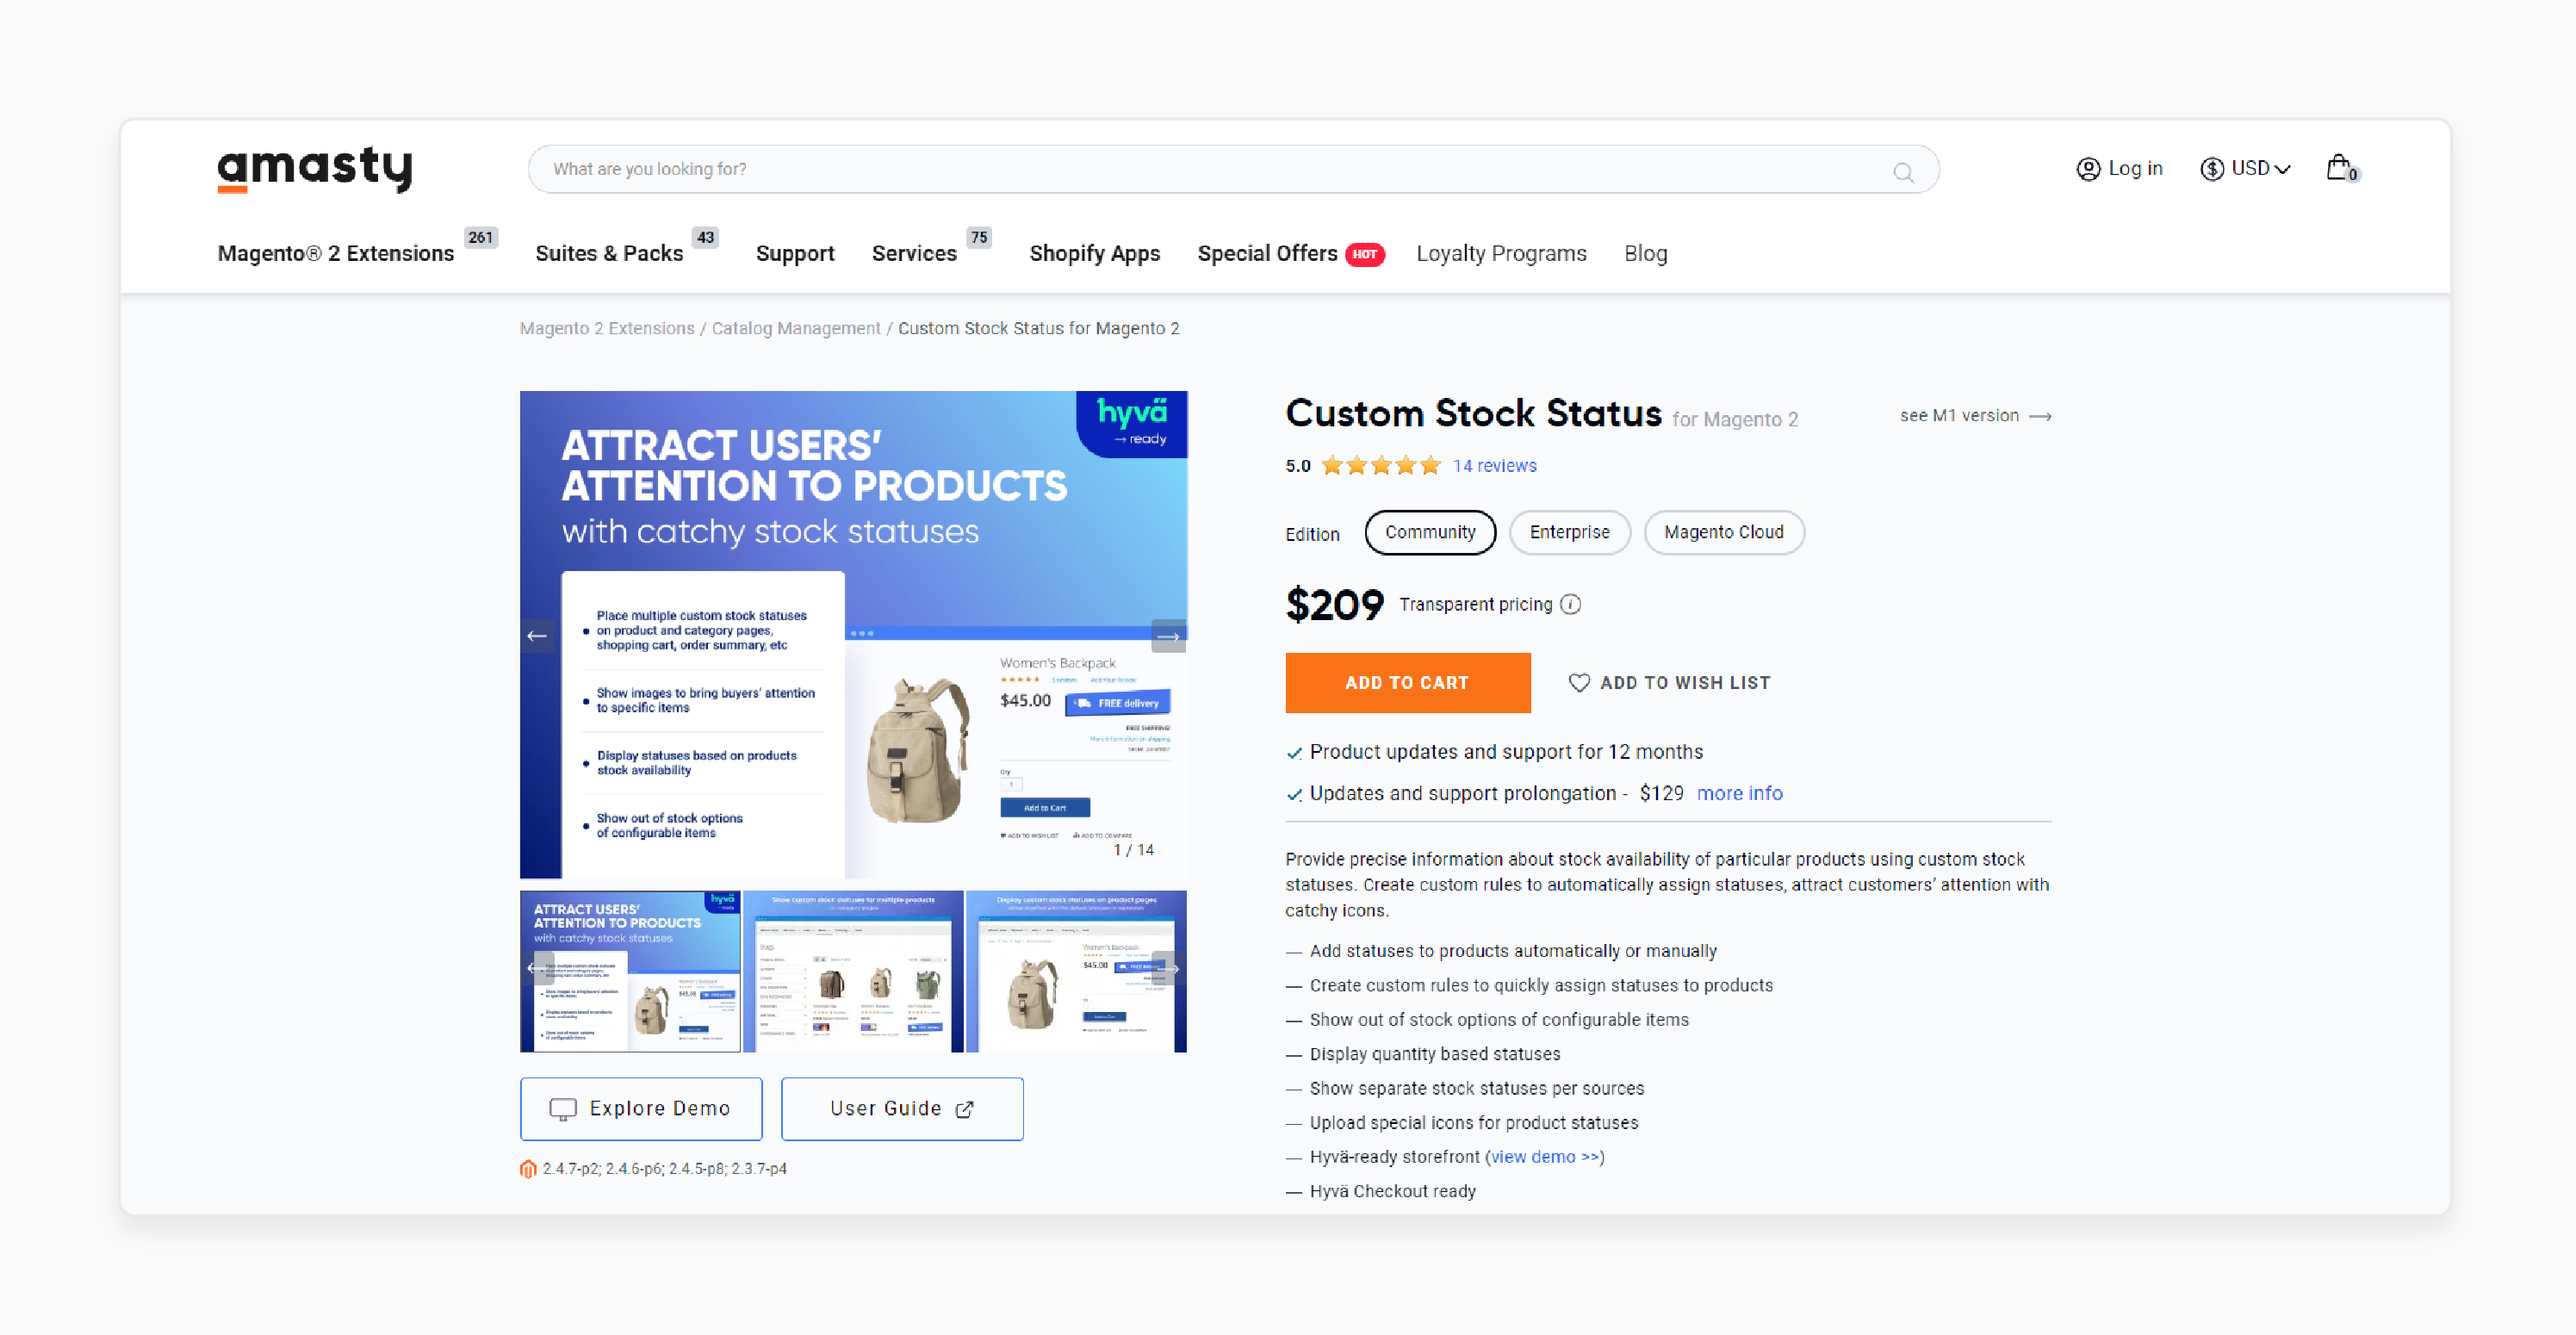
Task: Click the shopping cart icon
Action: (x=2341, y=167)
